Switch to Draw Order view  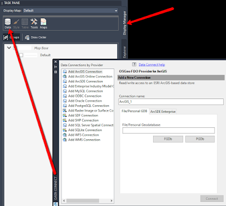click(x=36, y=37)
